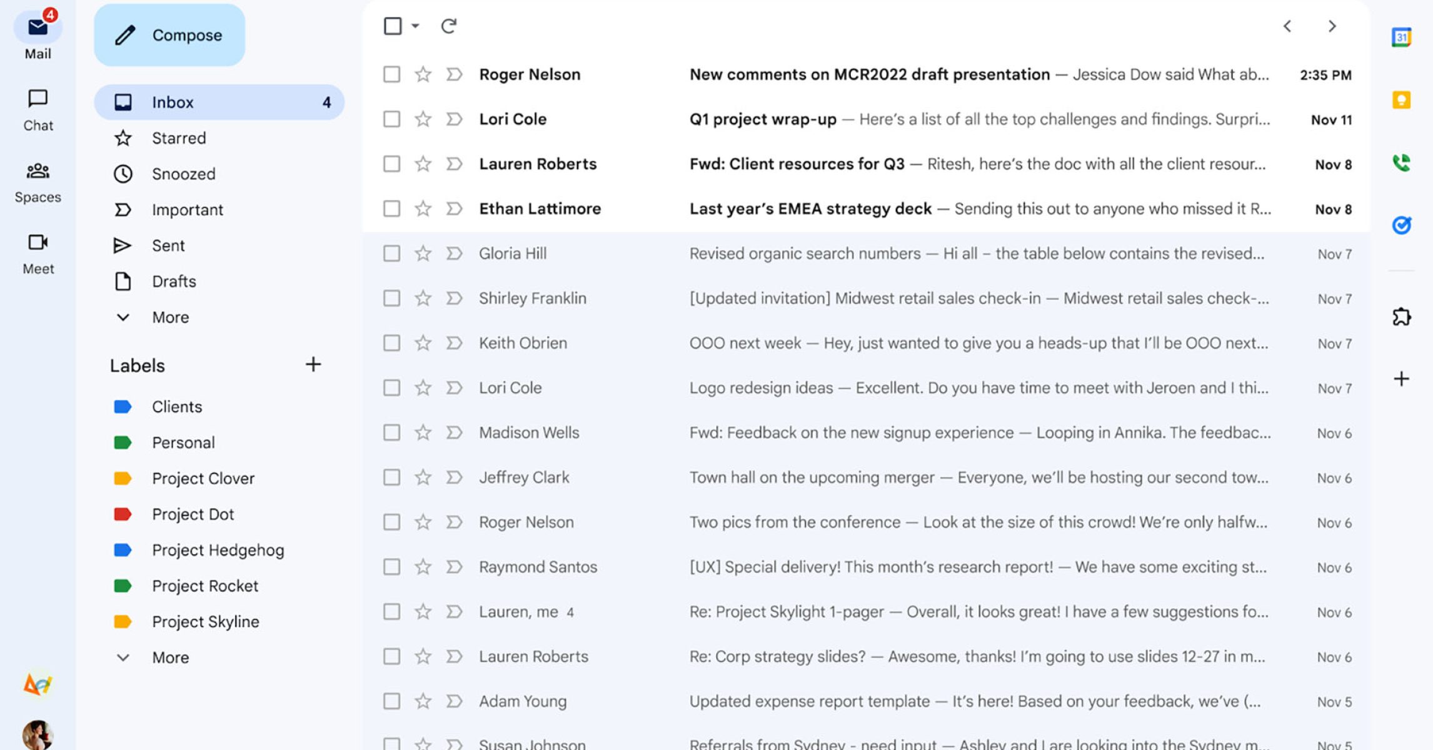Click the add new label plus icon

click(313, 364)
